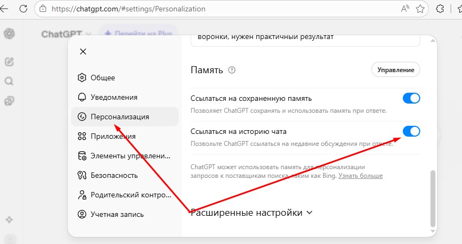
Task: Open Родительский контроль section
Action: point(125,195)
